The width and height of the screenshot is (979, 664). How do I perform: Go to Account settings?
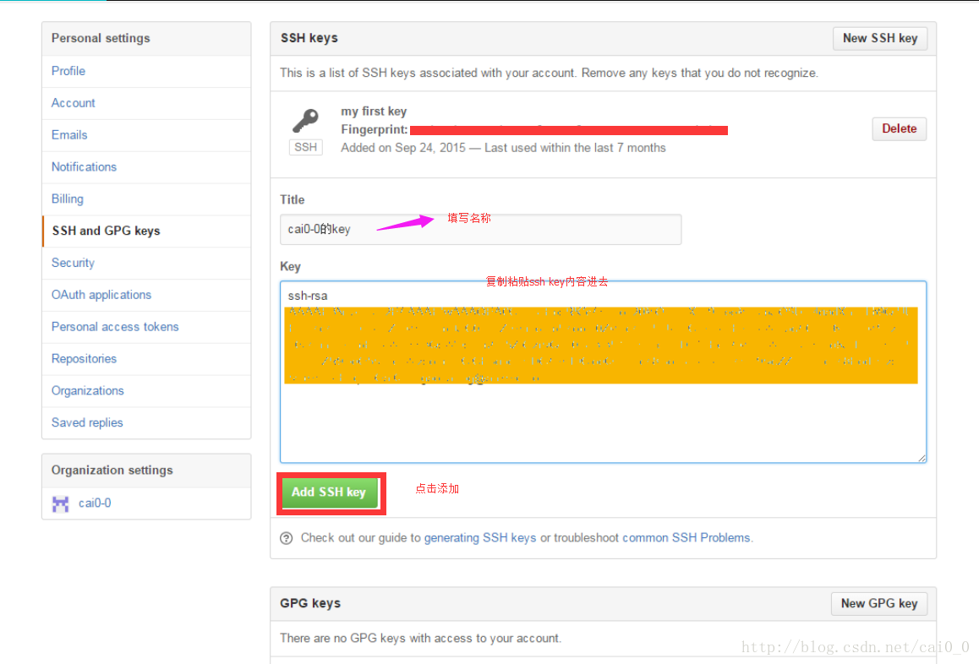tap(73, 103)
